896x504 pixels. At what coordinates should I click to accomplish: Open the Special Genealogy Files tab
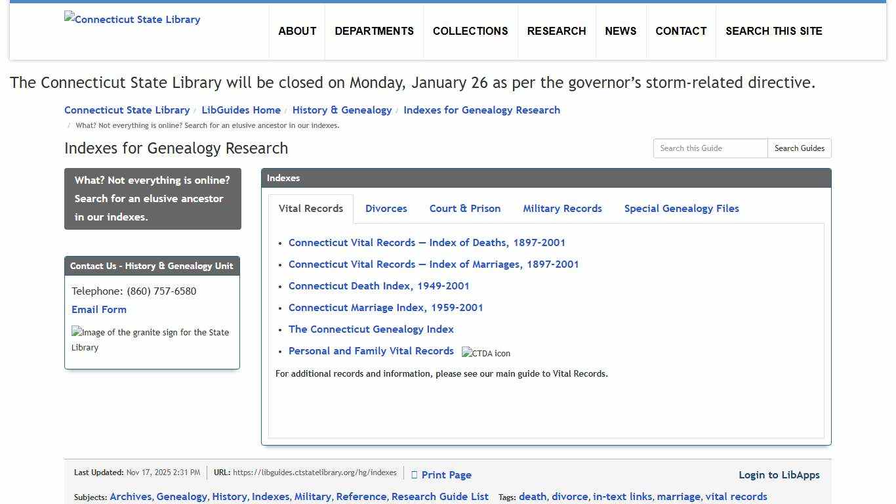tap(681, 208)
